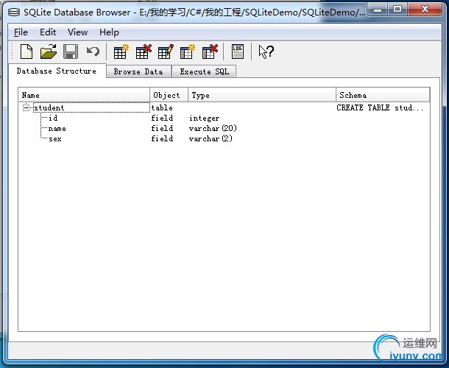
Task: Click the Create Index icon
Action: click(188, 52)
